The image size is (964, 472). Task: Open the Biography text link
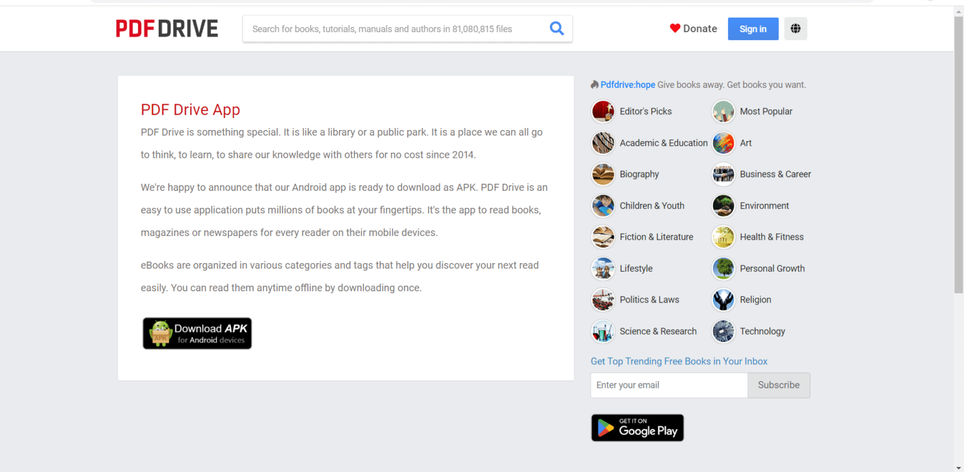click(x=640, y=174)
